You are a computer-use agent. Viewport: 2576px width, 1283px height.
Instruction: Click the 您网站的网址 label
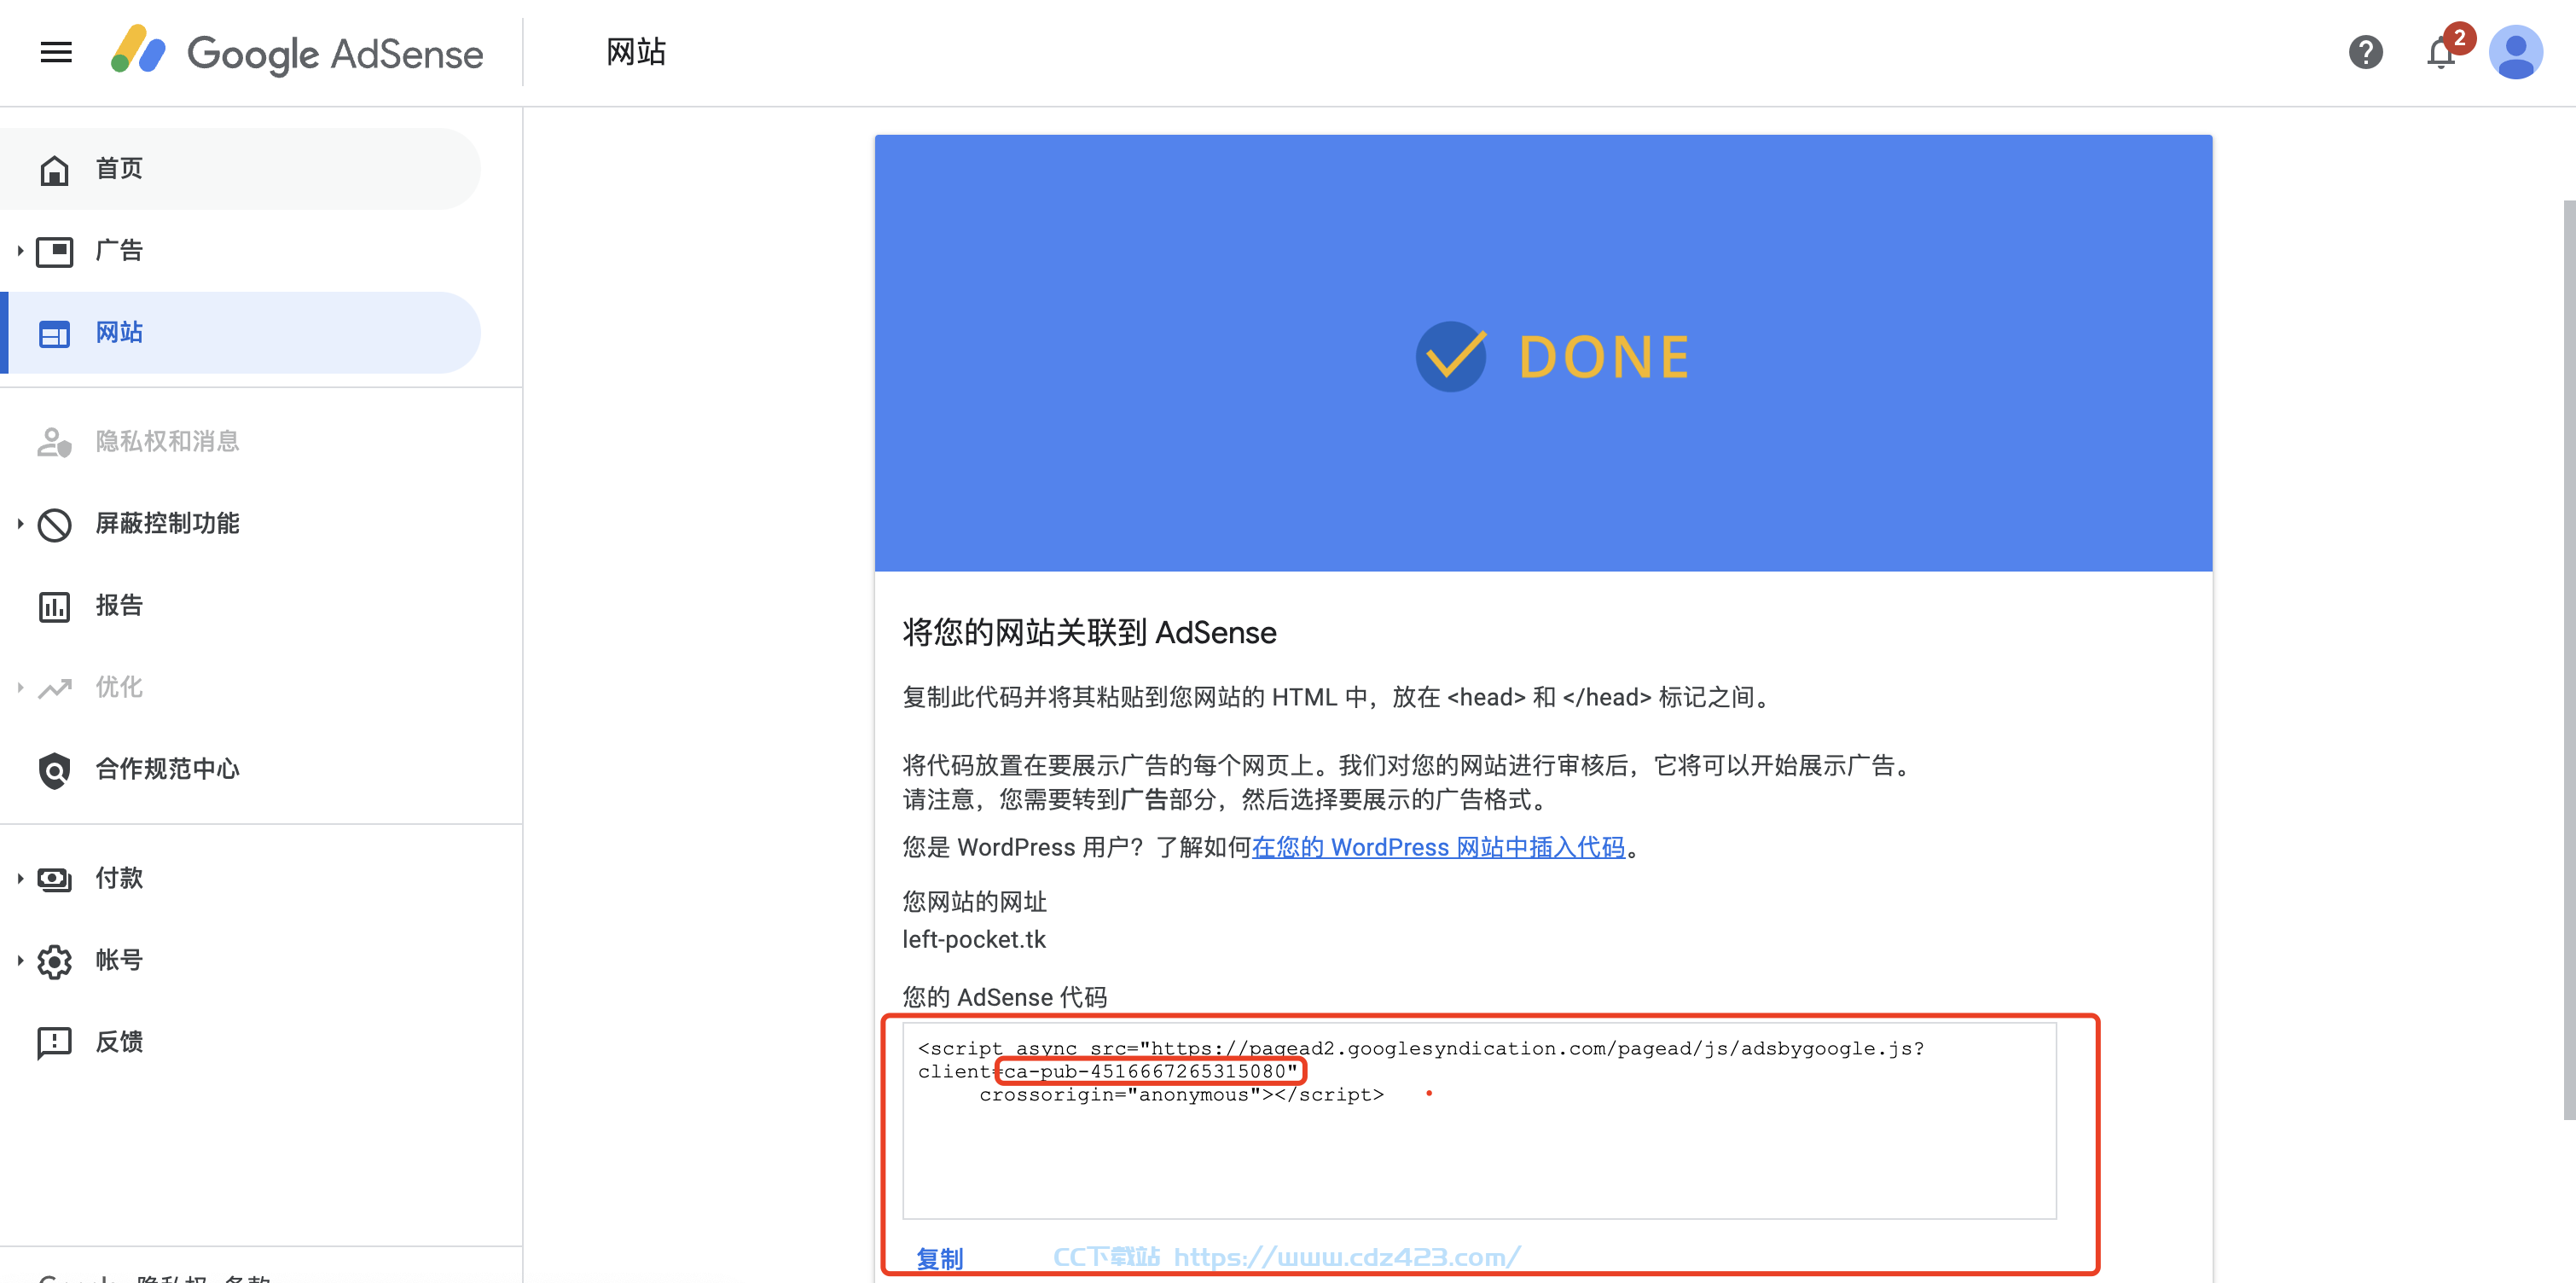tap(974, 903)
